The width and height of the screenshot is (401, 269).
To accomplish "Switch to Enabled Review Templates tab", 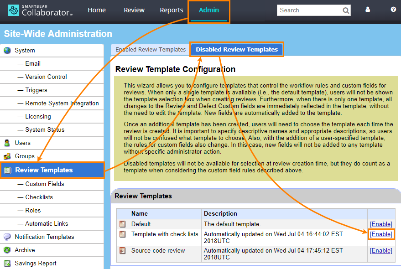I will tap(150, 49).
